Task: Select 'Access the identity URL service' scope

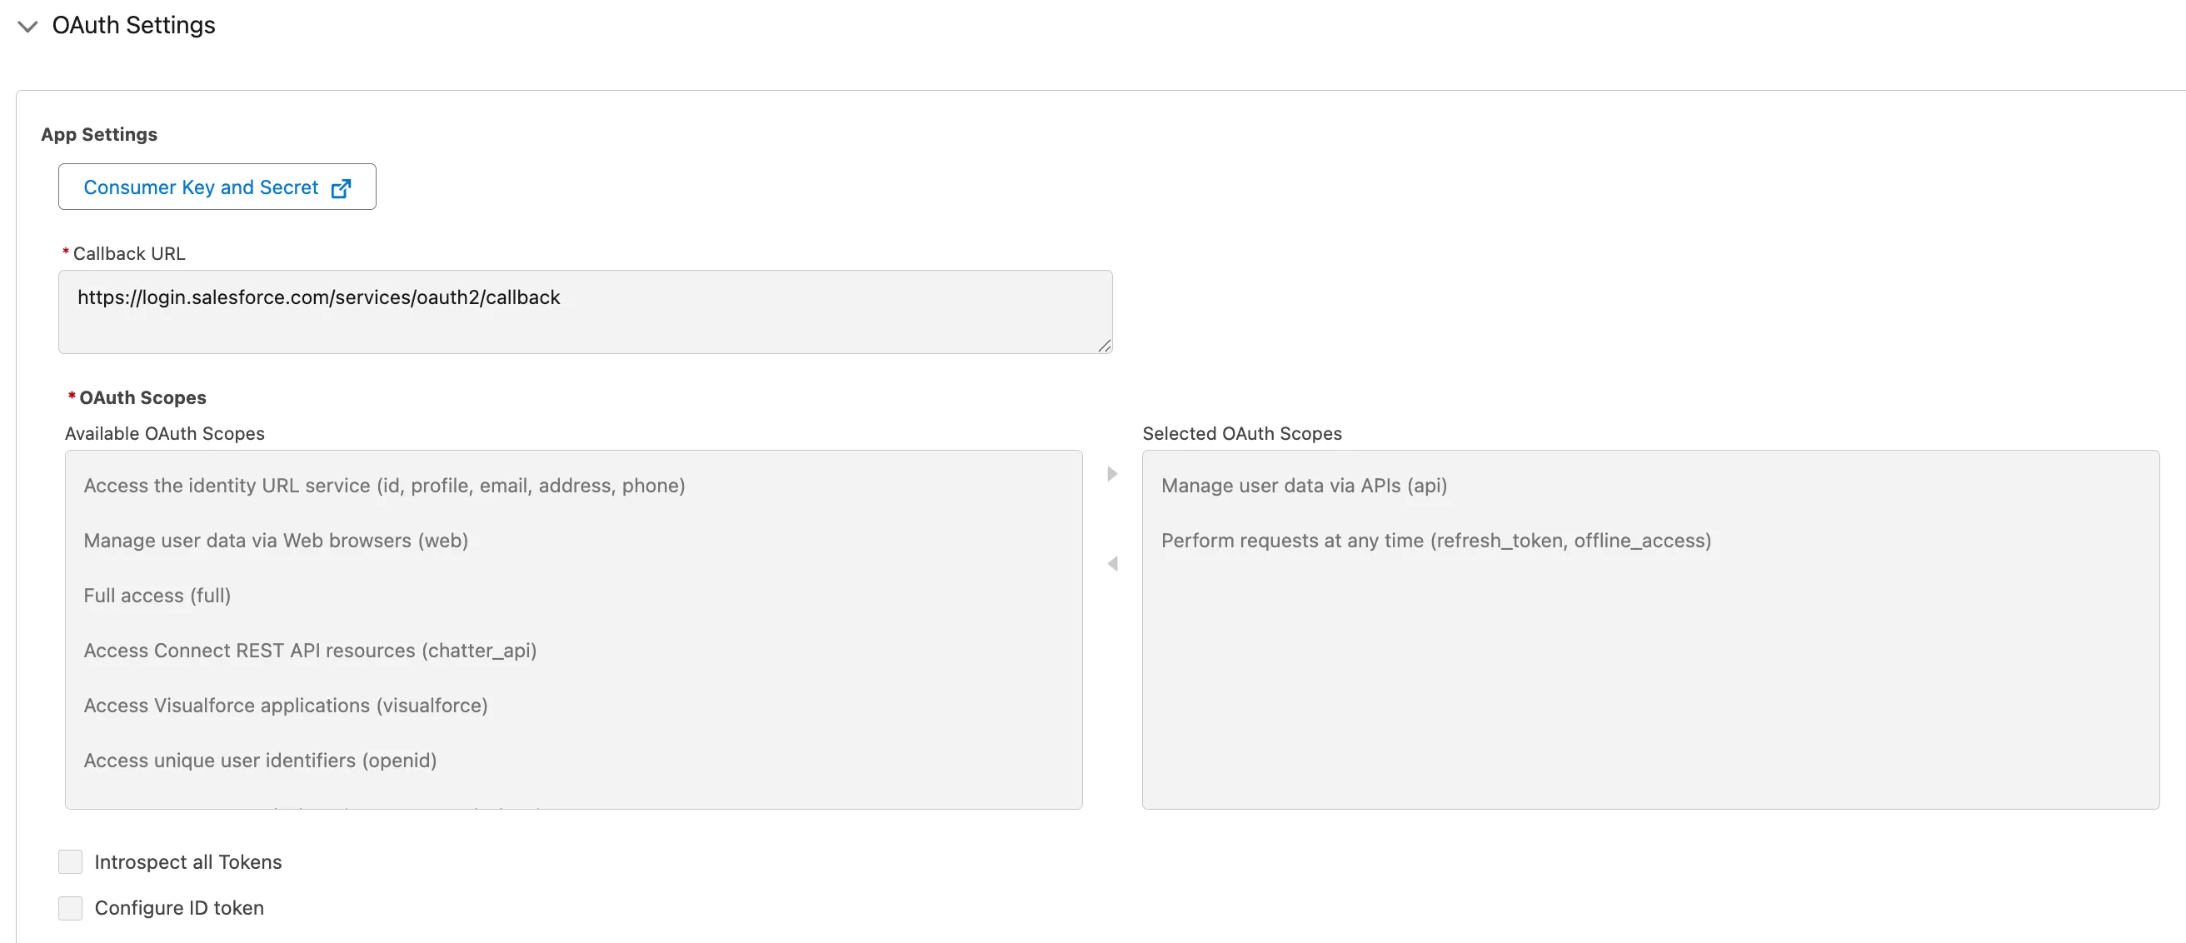Action: pos(574,486)
